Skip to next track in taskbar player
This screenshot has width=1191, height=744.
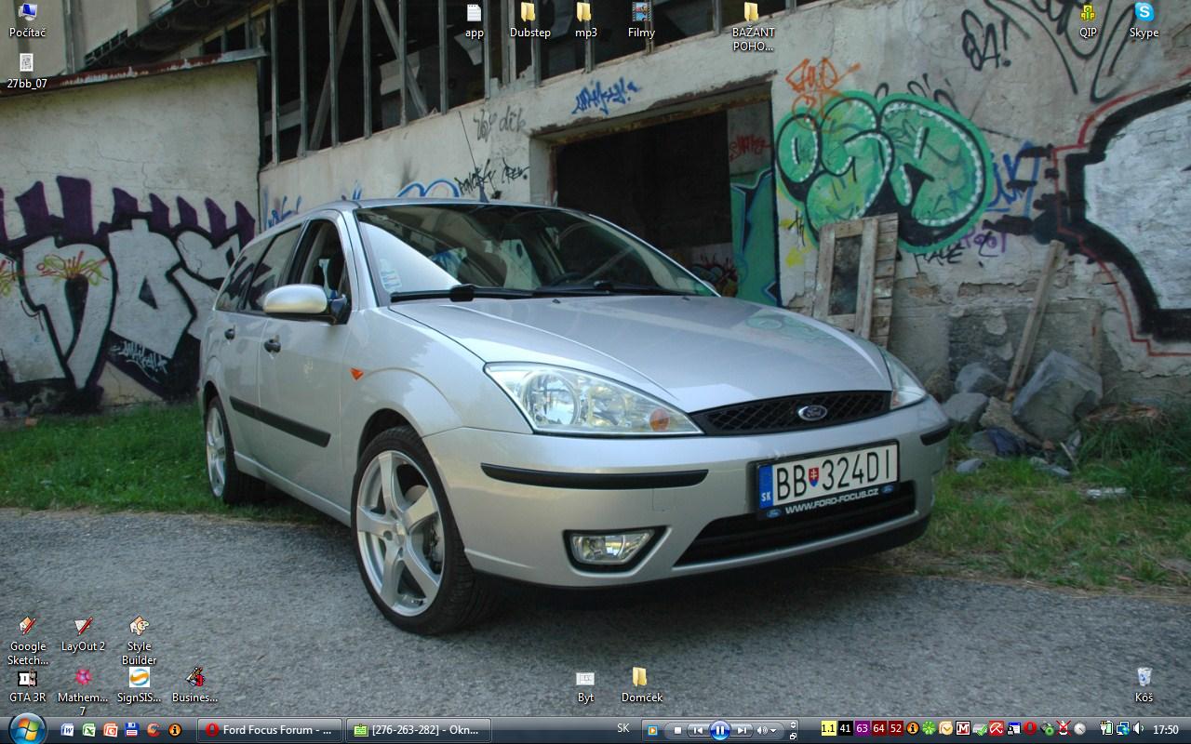[742, 730]
